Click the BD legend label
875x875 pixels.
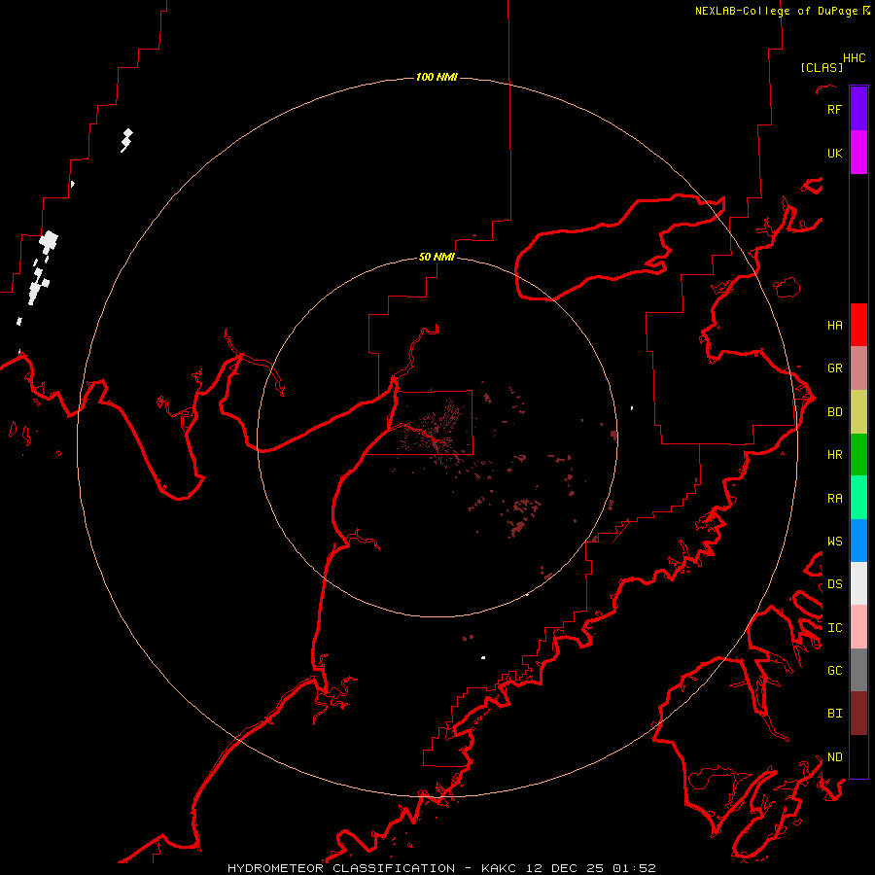click(x=834, y=412)
